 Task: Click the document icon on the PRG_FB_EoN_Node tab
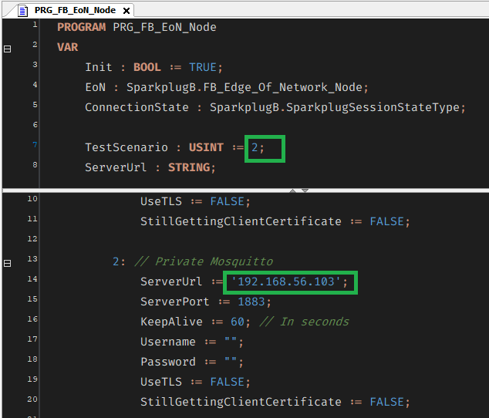click(22, 10)
